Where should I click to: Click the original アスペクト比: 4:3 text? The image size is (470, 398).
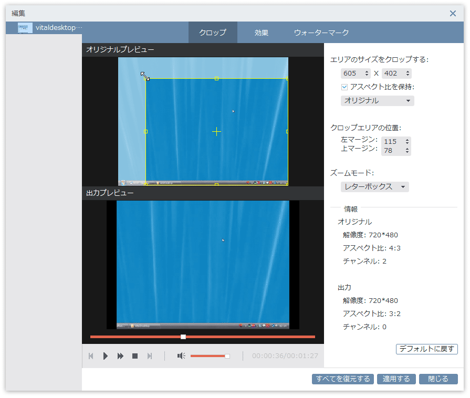coord(371,248)
